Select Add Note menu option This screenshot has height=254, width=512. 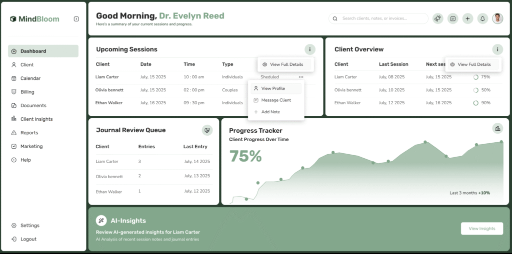(x=270, y=112)
